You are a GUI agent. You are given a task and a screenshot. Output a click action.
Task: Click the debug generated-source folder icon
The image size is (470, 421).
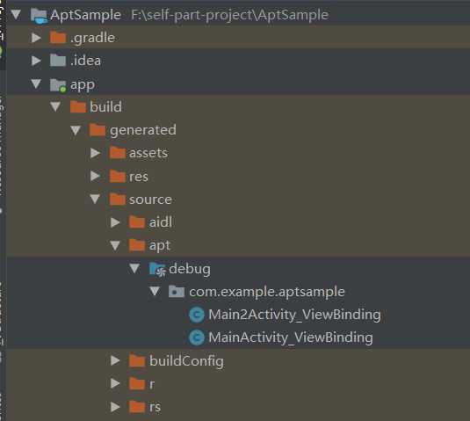point(157,269)
